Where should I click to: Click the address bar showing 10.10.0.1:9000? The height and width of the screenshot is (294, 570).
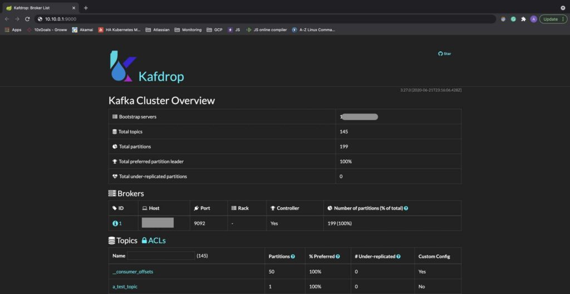point(266,19)
